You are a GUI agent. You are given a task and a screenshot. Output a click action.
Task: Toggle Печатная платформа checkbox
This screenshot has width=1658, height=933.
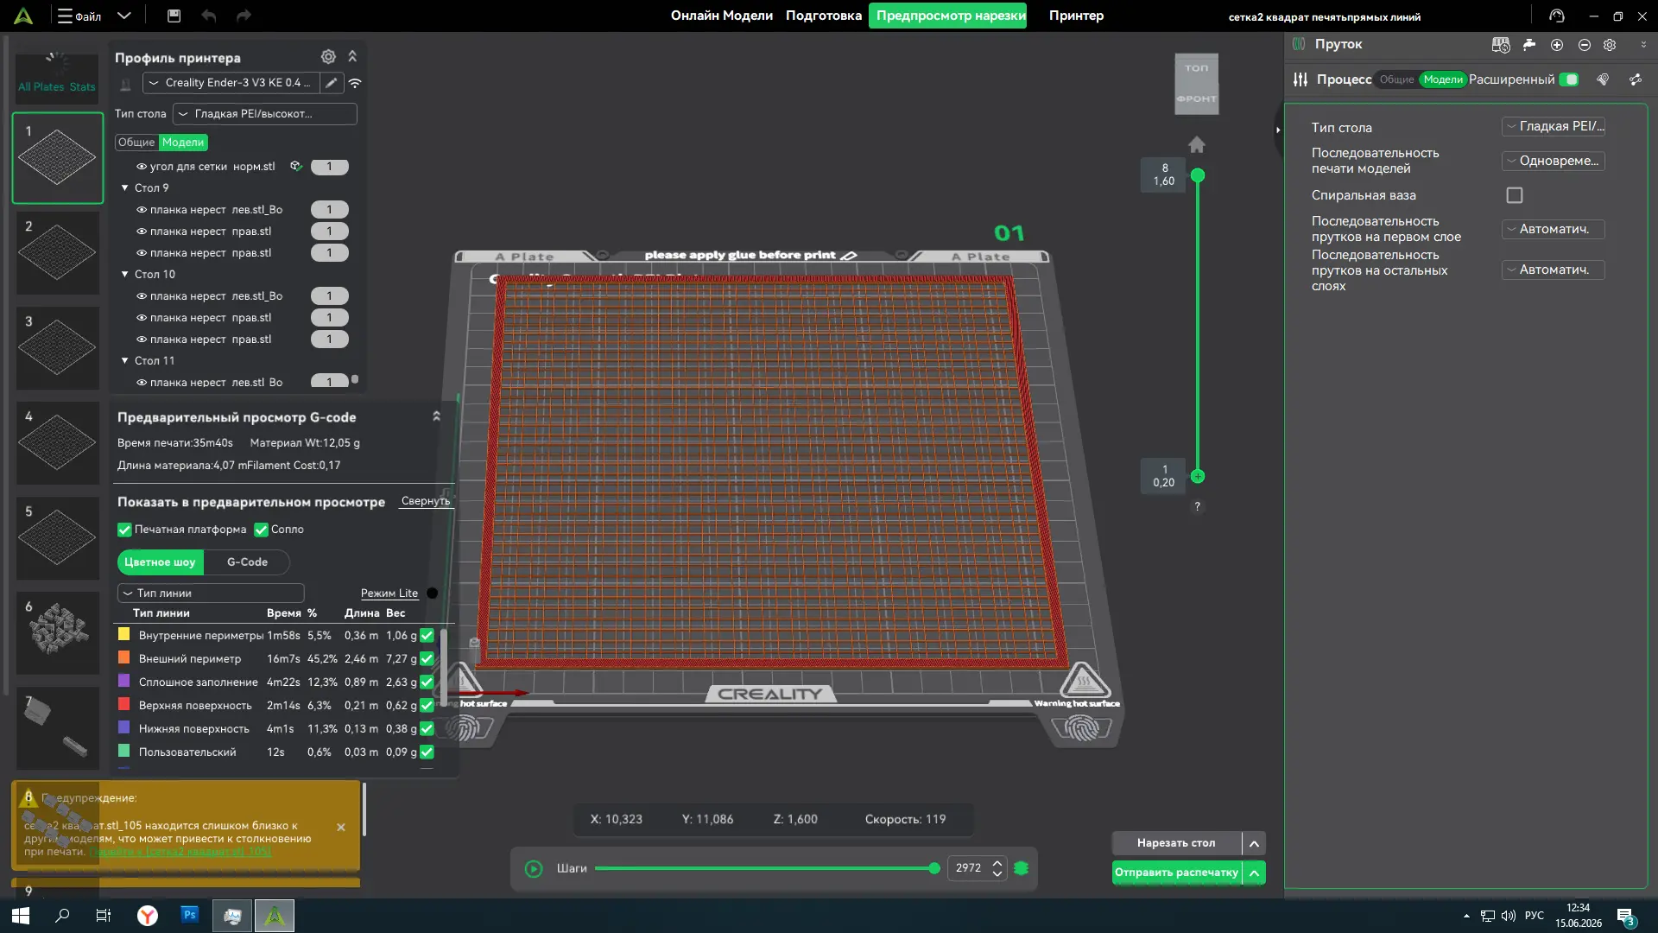coord(124,530)
